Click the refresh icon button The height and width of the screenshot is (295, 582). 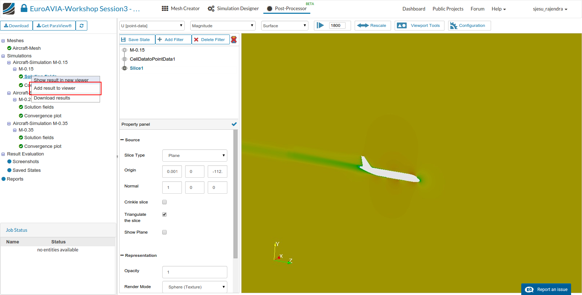[x=81, y=26]
